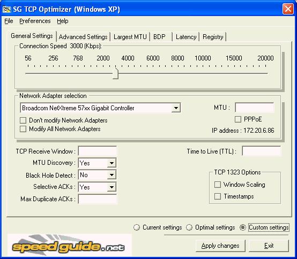Choose the Current settings radio option
This screenshot has height=259, width=297.
[136, 227]
